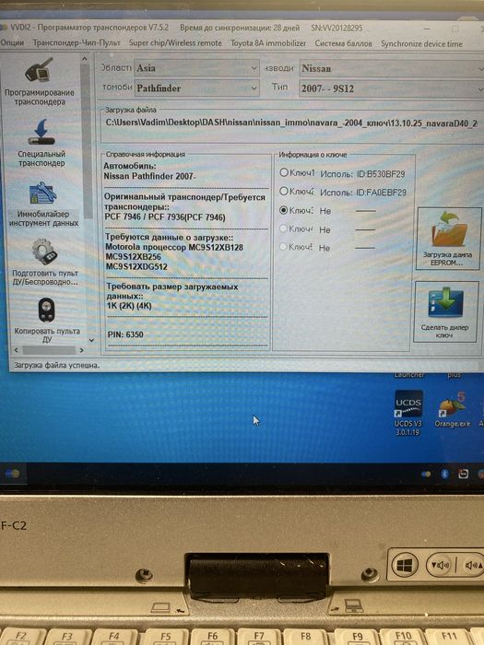
Task: Click MC9S12XDG512 processor text
Action: [x=136, y=266]
